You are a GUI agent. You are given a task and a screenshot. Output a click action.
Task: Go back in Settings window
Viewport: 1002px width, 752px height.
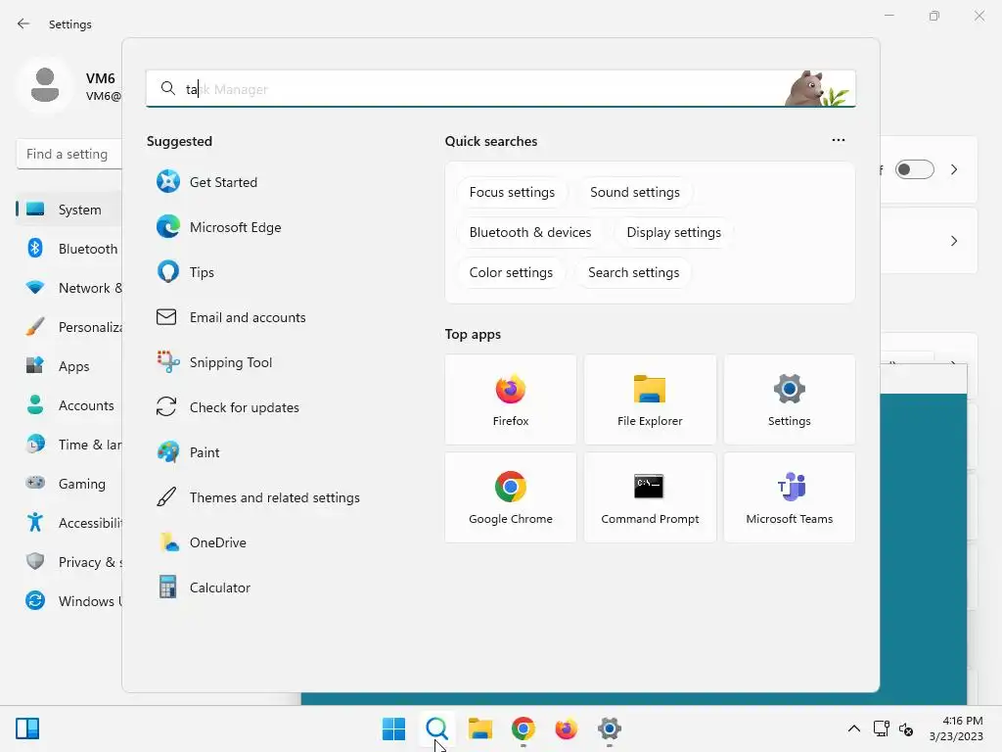23,23
